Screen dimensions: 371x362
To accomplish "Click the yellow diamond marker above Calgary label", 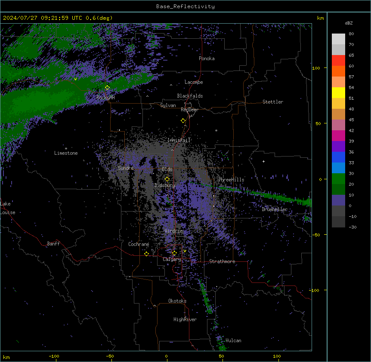I will coord(174,253).
